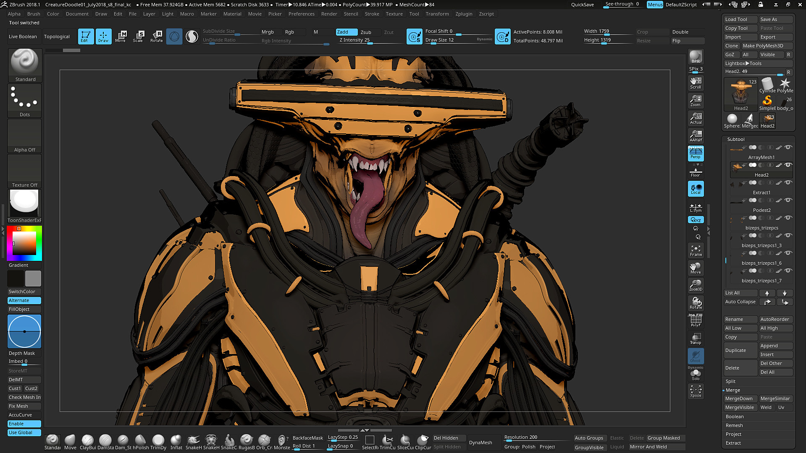Viewport: 806px width, 453px height.
Task: Click the QuickSave button
Action: [582, 5]
